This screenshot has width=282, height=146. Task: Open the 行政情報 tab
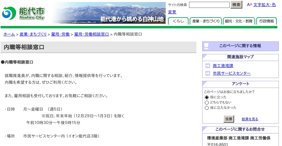pos(267,21)
